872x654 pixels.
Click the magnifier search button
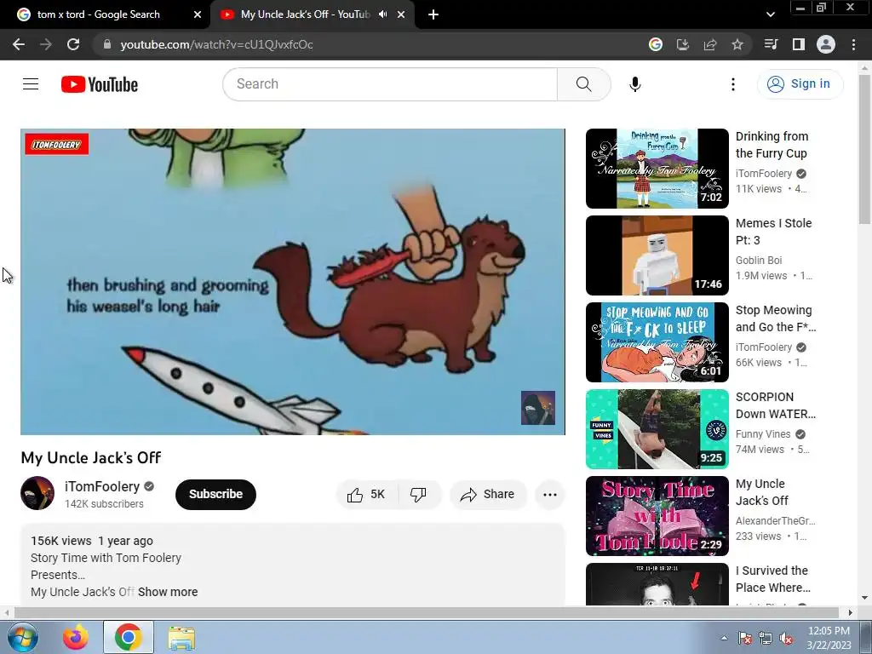tap(584, 84)
